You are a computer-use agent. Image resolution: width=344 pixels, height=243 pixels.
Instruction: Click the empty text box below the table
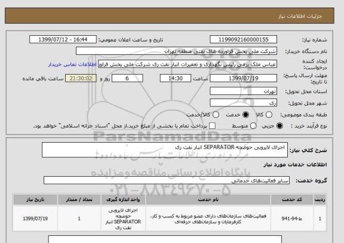point(165,239)
